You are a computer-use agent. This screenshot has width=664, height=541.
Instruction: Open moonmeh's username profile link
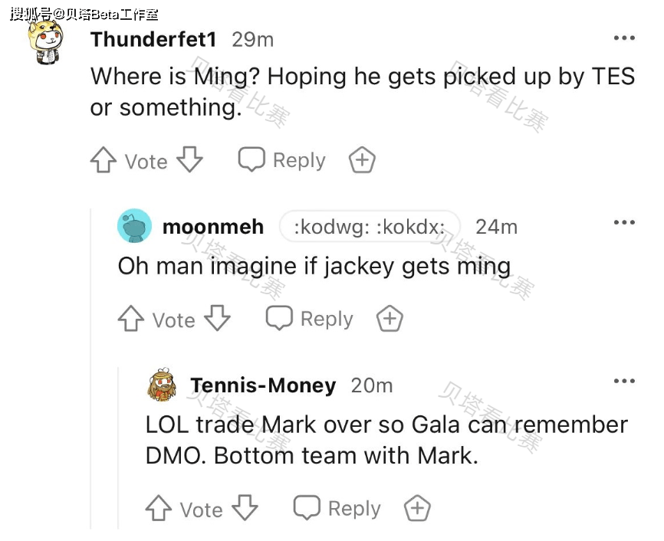pyautogui.click(x=213, y=227)
